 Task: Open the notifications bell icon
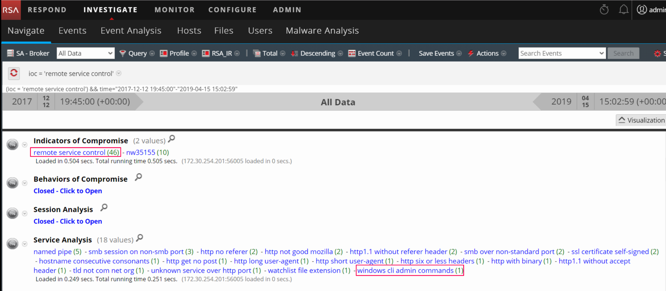(x=623, y=10)
